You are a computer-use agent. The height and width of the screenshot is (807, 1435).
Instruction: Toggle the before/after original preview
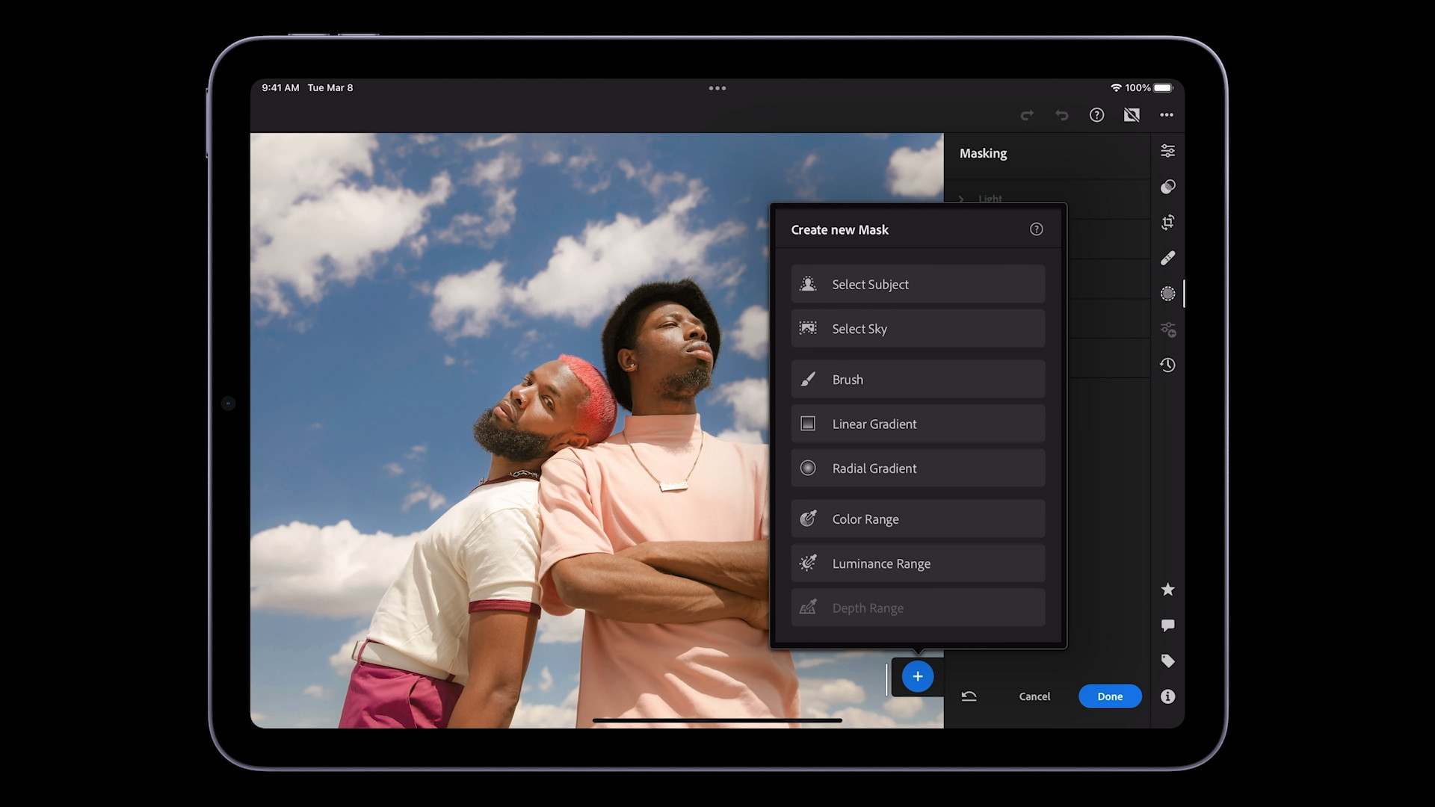1132,115
